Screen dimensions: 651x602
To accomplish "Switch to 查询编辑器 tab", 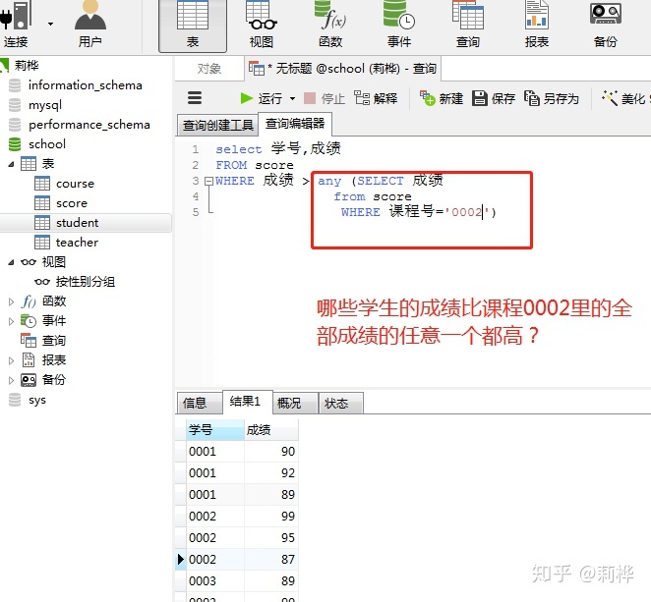I will [x=295, y=124].
